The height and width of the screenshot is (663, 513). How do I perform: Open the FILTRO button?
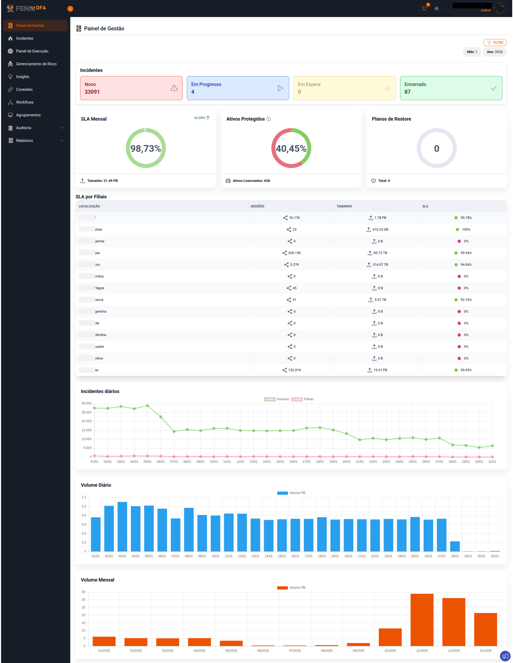(495, 43)
